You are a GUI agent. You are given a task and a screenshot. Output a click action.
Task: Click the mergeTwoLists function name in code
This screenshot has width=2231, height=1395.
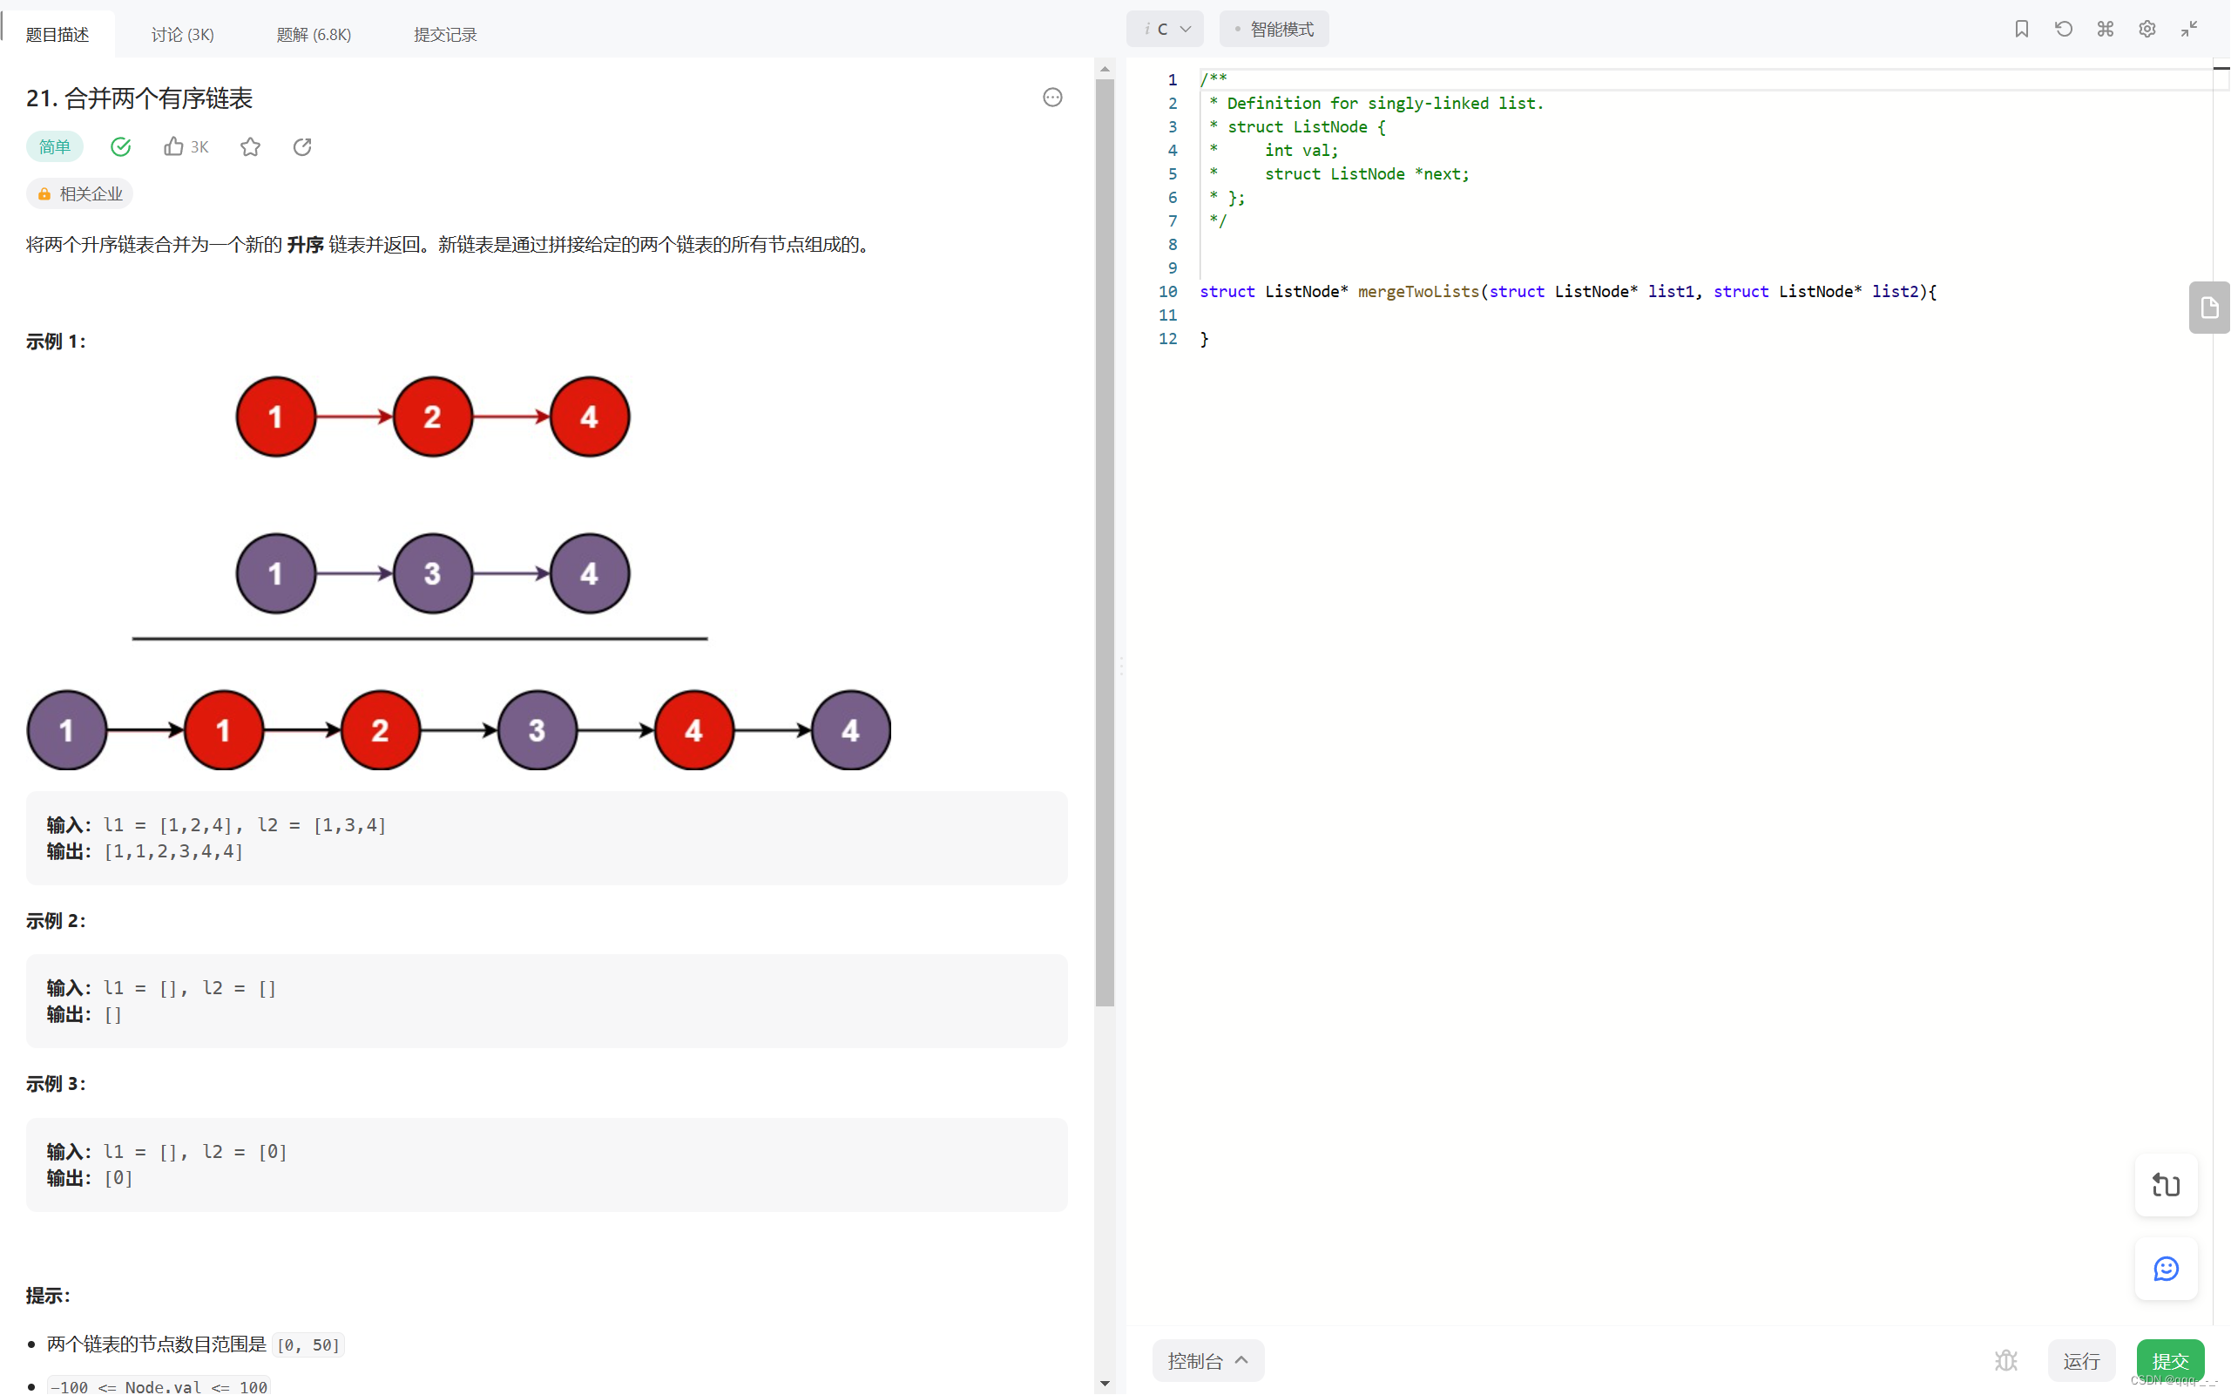(1418, 292)
